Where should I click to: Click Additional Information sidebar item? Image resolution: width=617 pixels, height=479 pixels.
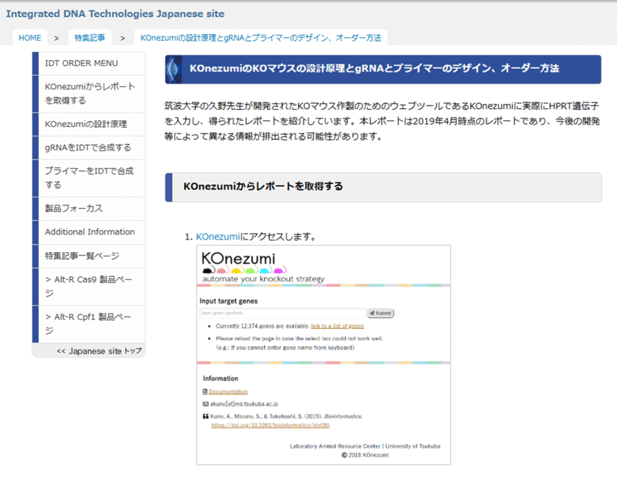90,232
